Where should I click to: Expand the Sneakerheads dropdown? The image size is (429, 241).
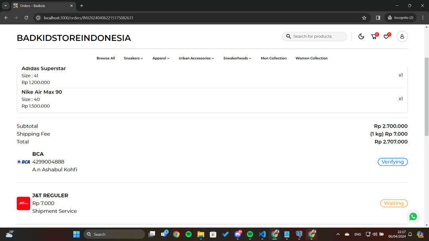point(237,58)
